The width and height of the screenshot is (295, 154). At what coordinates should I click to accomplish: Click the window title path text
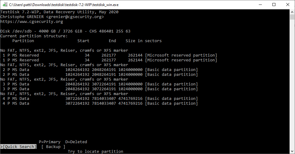tap(64, 5)
